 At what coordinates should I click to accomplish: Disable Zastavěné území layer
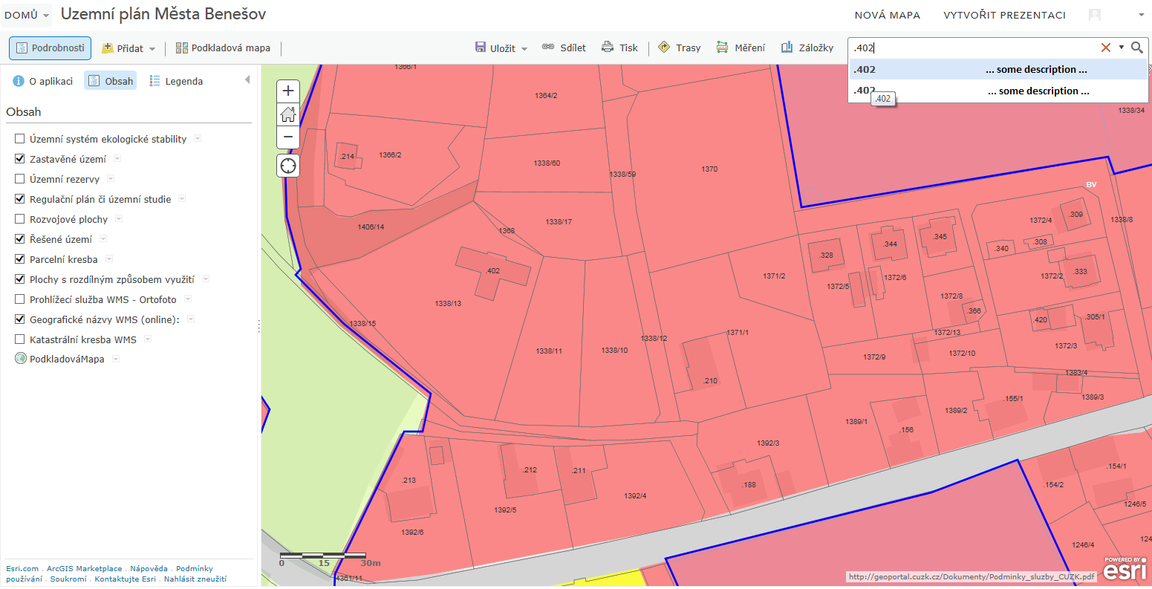(20, 159)
